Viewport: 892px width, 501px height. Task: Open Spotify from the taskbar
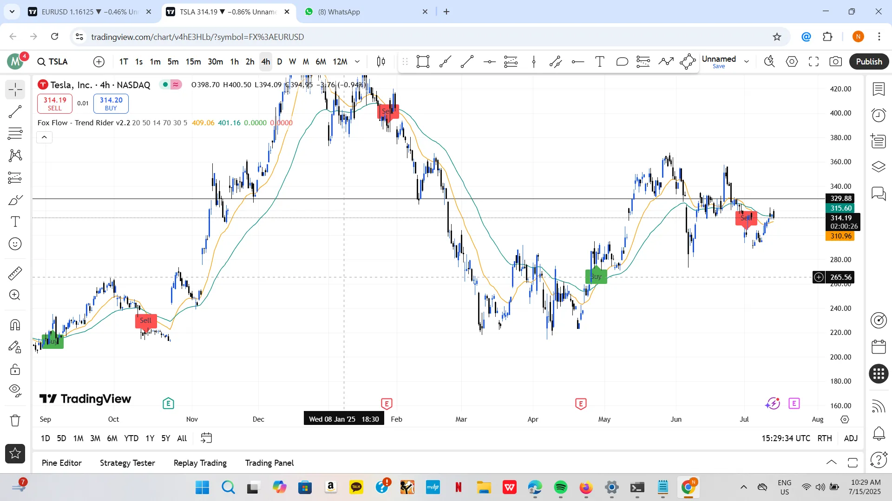click(560, 487)
